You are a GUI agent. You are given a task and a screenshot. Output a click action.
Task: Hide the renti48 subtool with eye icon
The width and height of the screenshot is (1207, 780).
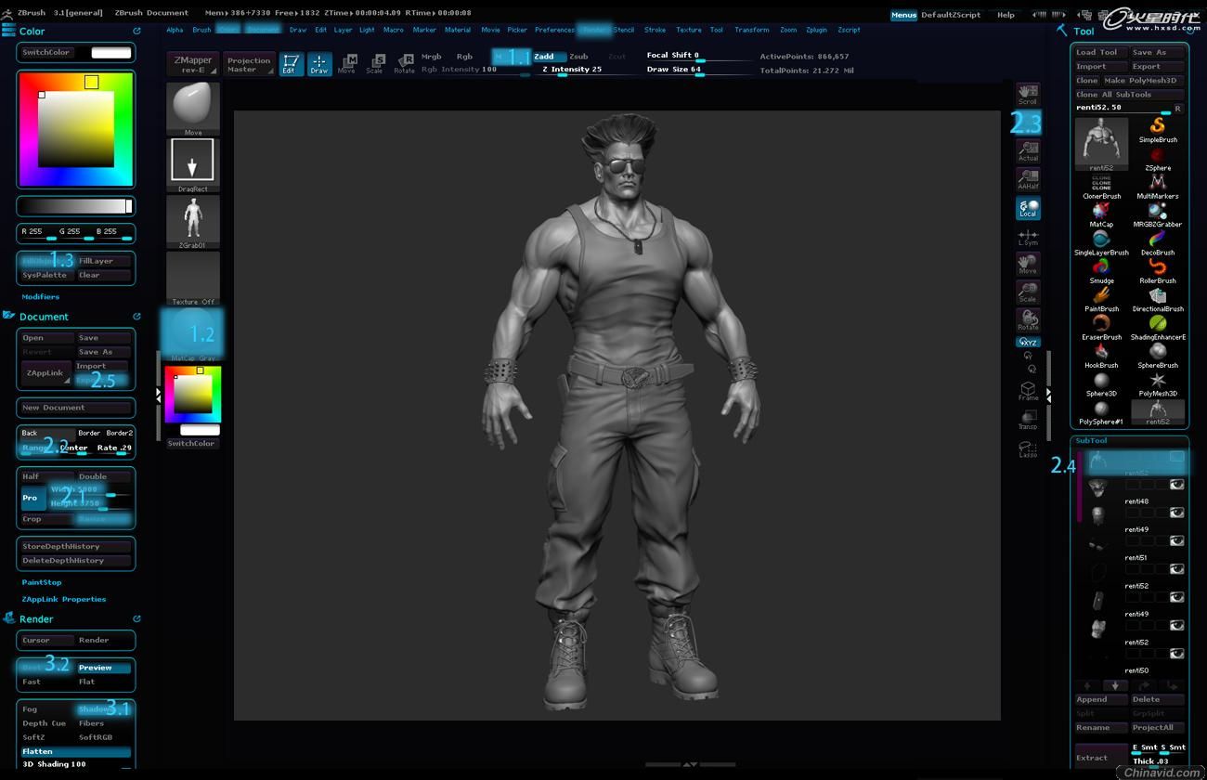tap(1176, 485)
